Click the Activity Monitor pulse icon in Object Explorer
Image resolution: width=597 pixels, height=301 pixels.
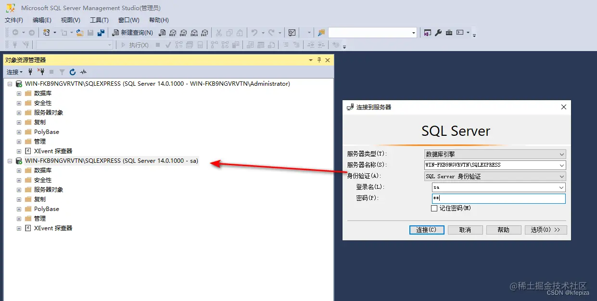pyautogui.click(x=83, y=72)
